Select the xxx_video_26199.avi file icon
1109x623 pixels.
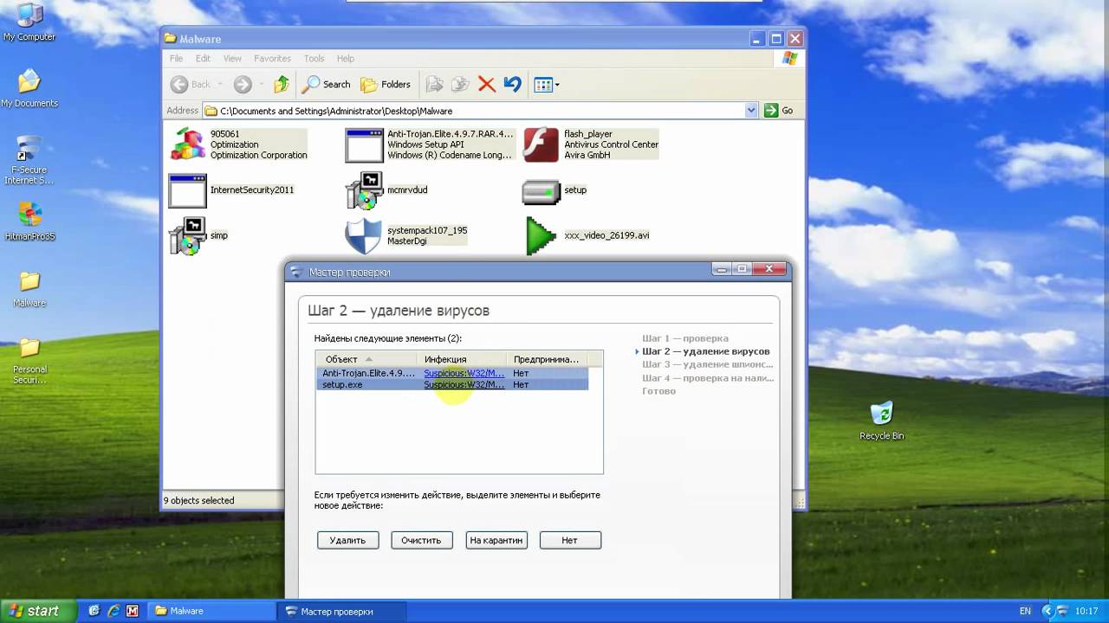[x=541, y=236]
